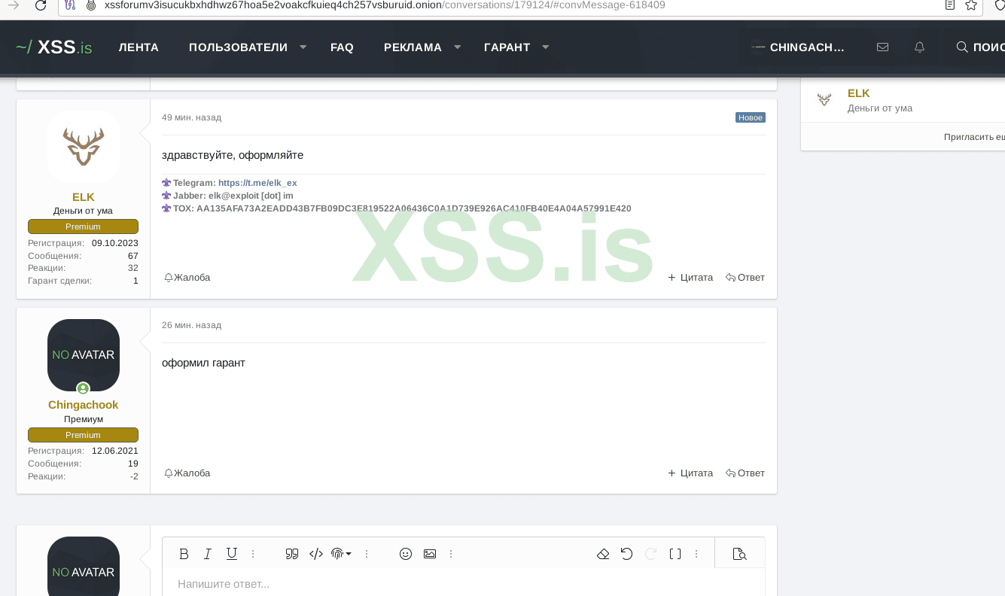Image resolution: width=1005 pixels, height=596 pixels.
Task: Quote ELK's message with Цитата
Action: 690,278
